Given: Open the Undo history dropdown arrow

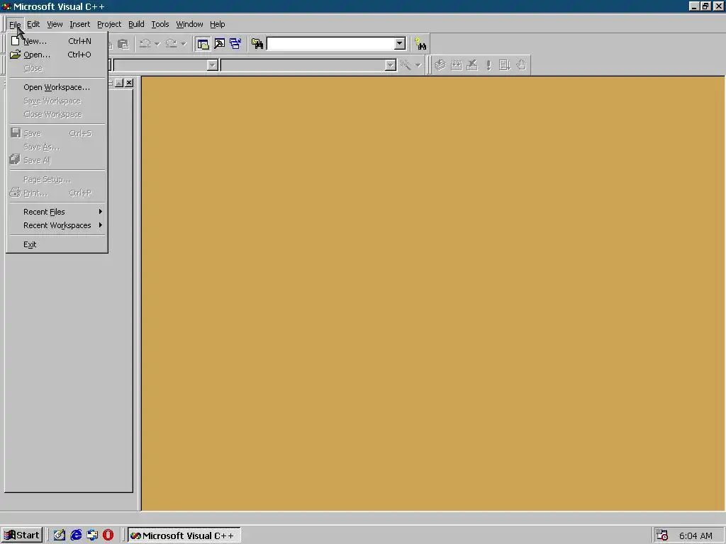Looking at the screenshot, I should (x=157, y=45).
